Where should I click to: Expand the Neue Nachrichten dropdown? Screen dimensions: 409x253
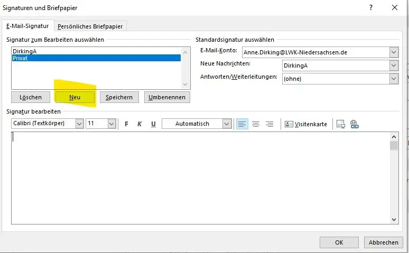pos(394,65)
